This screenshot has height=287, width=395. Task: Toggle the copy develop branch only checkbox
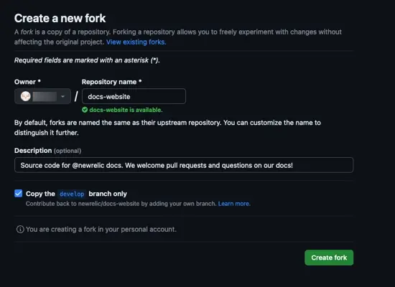tap(19, 193)
